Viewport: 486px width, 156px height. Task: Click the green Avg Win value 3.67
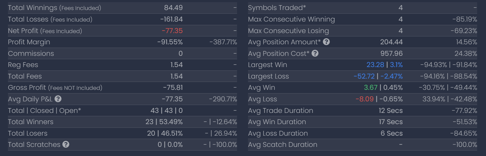coord(371,87)
